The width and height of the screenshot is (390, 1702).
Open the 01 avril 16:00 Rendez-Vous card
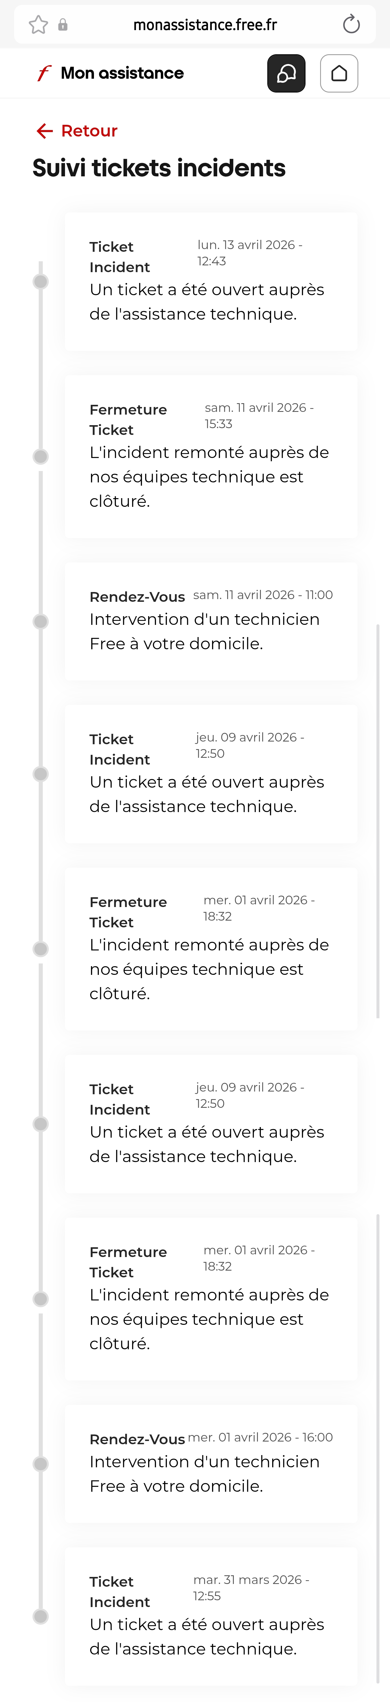211,1464
